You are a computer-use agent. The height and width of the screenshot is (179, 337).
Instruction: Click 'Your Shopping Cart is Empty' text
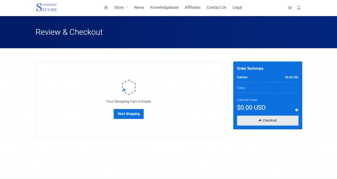[129, 101]
